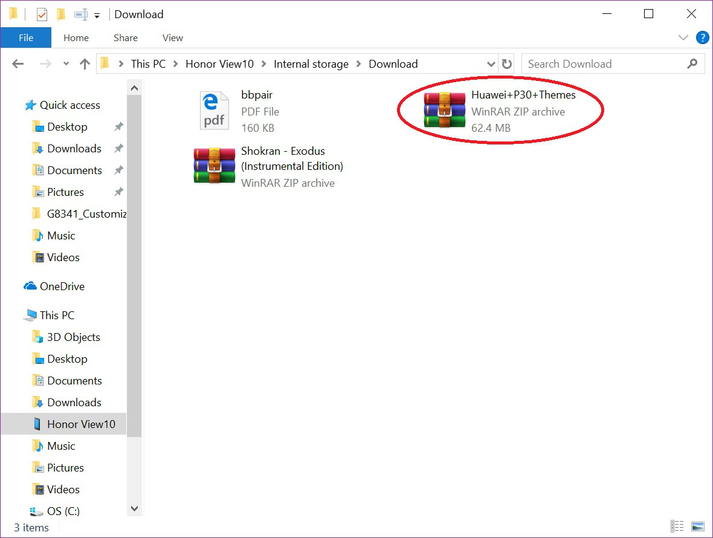713x538 pixels.
Task: Open the address bar history dropdown
Action: (491, 64)
